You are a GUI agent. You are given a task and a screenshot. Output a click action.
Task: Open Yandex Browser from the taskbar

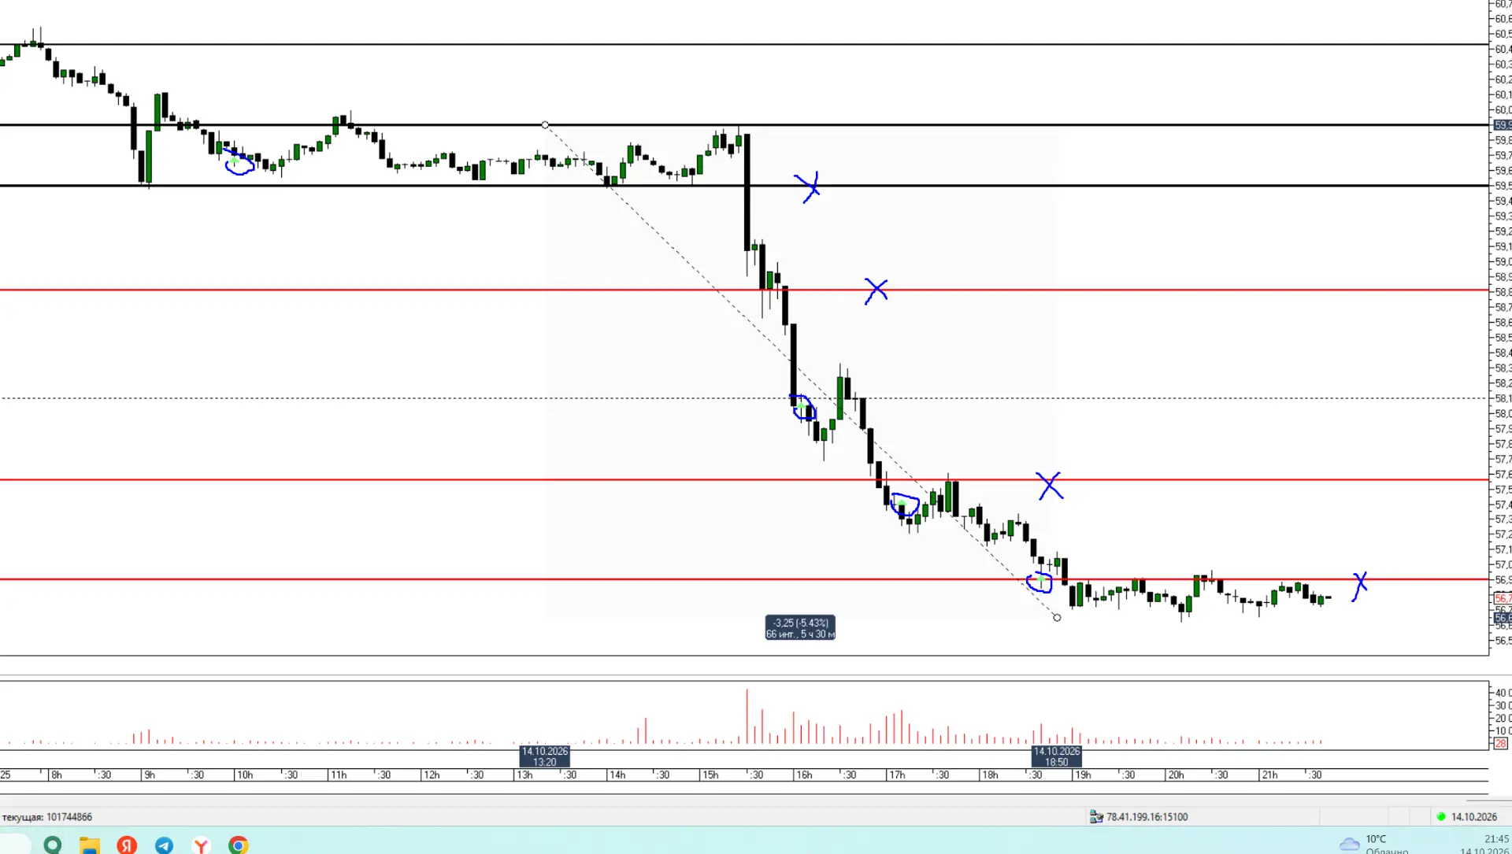coord(201,845)
